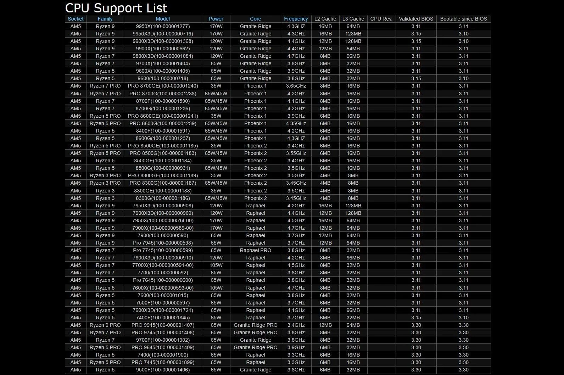Click model PRO 8700G(100-000001238)

(163, 94)
